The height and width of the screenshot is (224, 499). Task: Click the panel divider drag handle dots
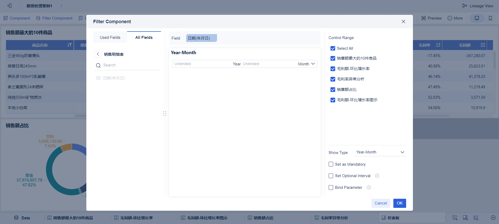tap(165, 113)
